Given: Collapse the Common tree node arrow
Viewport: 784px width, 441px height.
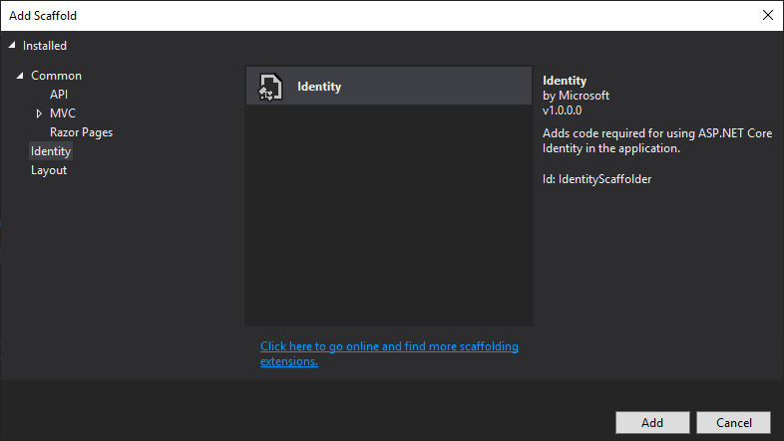Looking at the screenshot, I should 20,76.
